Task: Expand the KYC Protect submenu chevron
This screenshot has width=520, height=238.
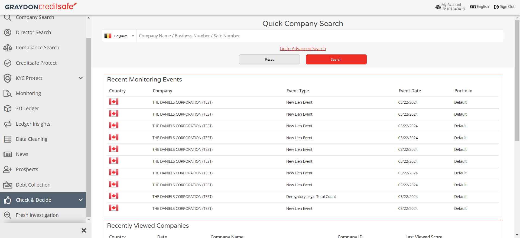Action: (x=80, y=78)
